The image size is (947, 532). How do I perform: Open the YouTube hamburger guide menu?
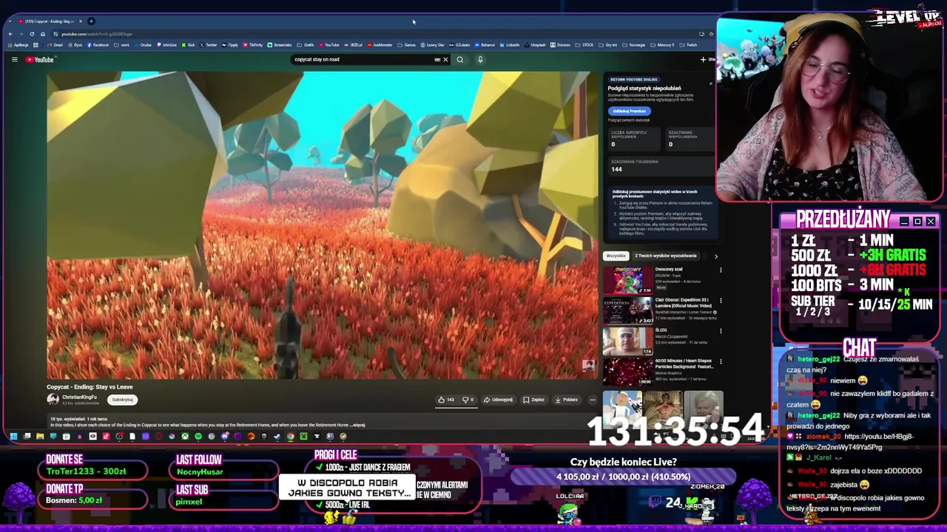14,59
